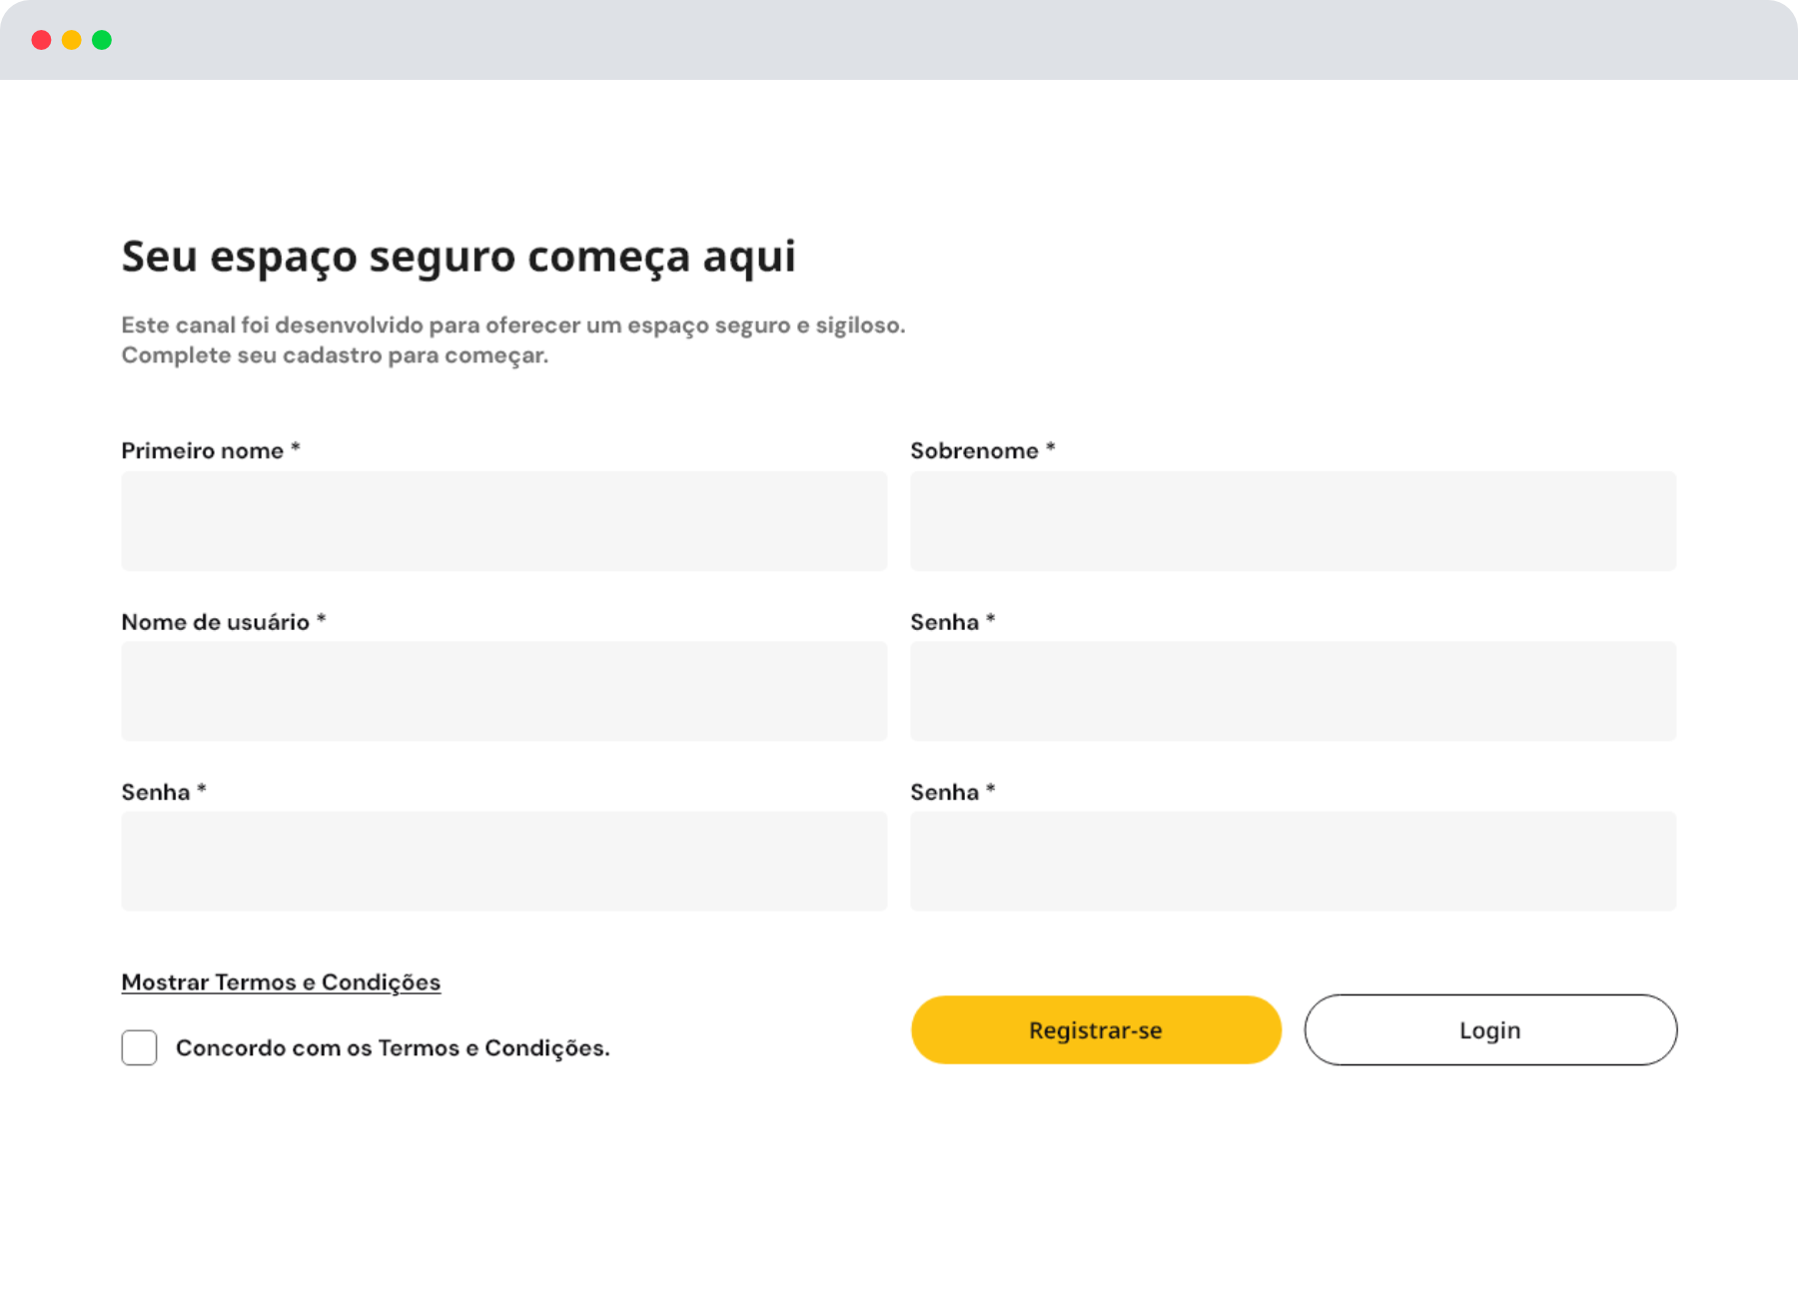The image size is (1798, 1298).
Task: Click the "Primeiro nome *" label
Action: (210, 450)
